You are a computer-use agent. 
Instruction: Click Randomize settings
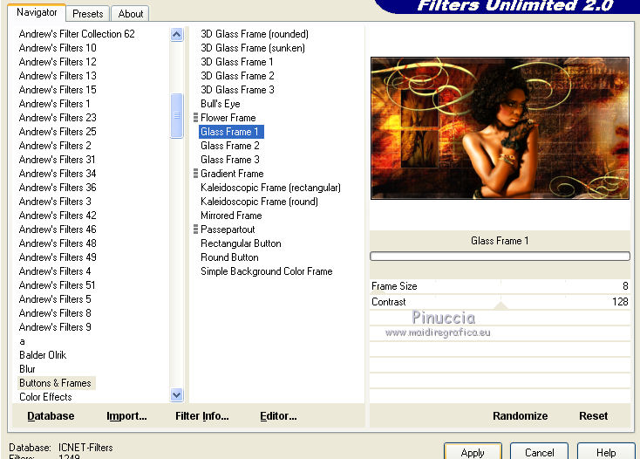pyautogui.click(x=520, y=415)
